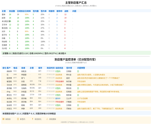This screenshot has width=152, height=129.
Task: Click the 签约率 column header in summary table
Action: pos(43,11)
